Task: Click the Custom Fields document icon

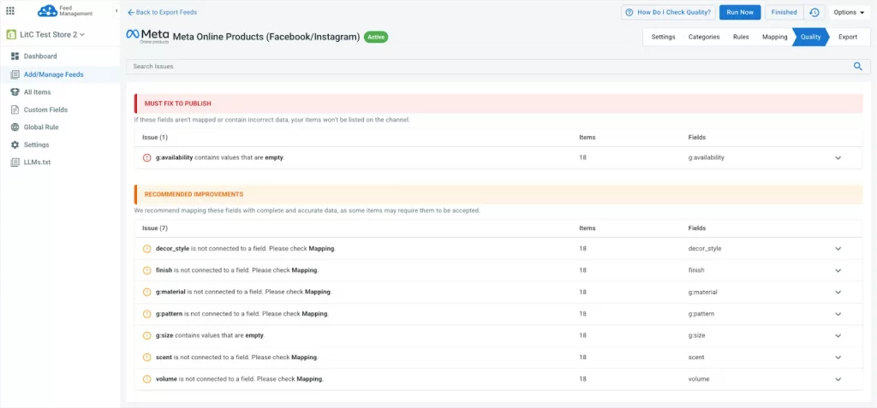Action: coord(15,109)
